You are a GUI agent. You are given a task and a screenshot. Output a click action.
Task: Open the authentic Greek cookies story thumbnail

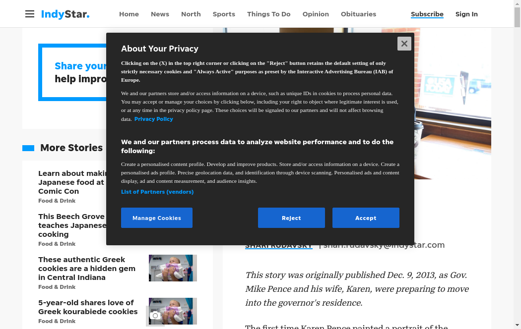173,268
